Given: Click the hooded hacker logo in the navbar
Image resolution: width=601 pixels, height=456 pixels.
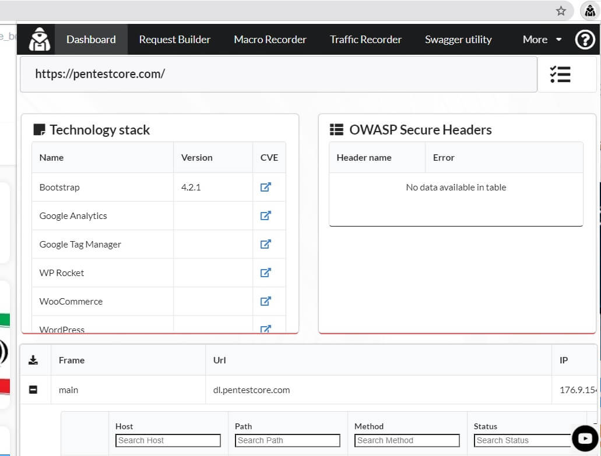Looking at the screenshot, I should pos(40,39).
